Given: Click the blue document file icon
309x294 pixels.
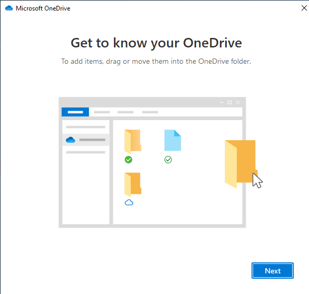Looking at the screenshot, I should click(172, 140).
